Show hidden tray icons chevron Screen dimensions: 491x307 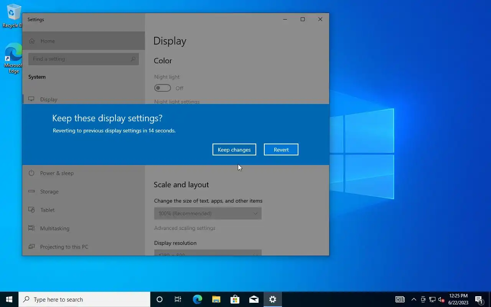[414, 299]
